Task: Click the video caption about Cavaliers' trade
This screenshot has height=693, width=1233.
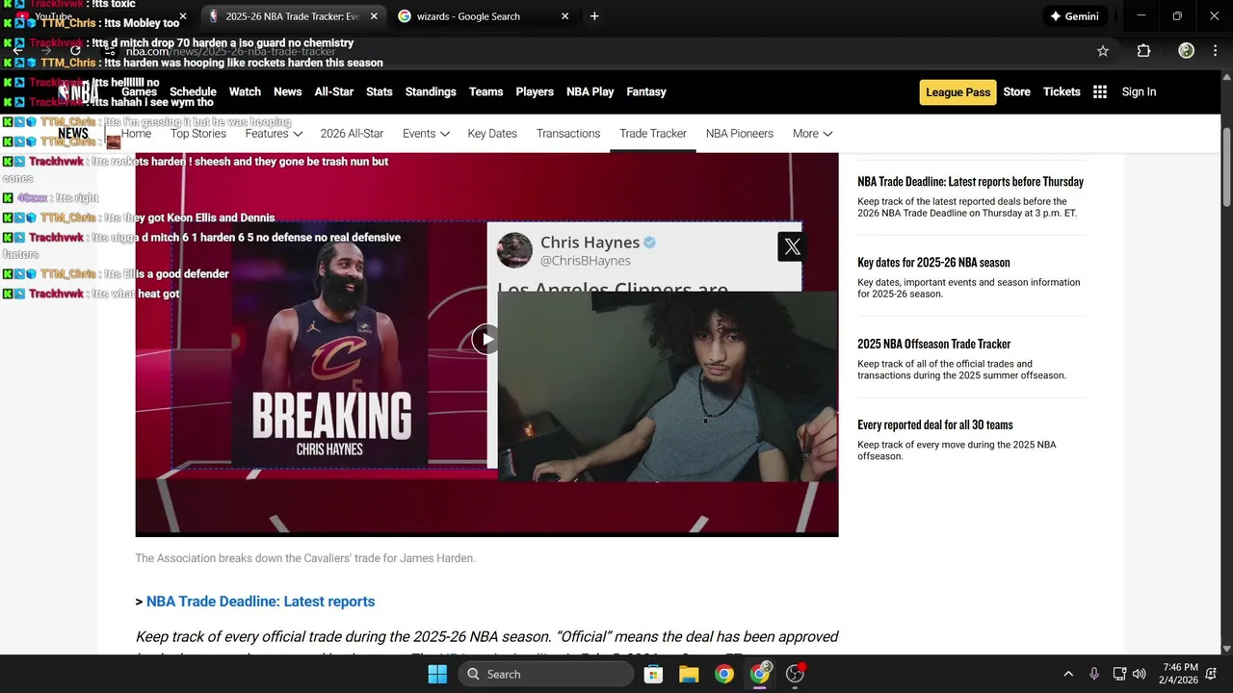Action: (x=305, y=558)
